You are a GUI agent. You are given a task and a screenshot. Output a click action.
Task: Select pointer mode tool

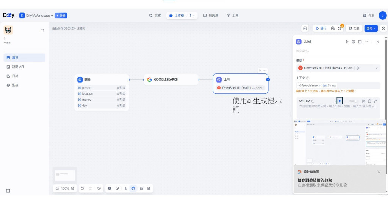tap(125, 188)
